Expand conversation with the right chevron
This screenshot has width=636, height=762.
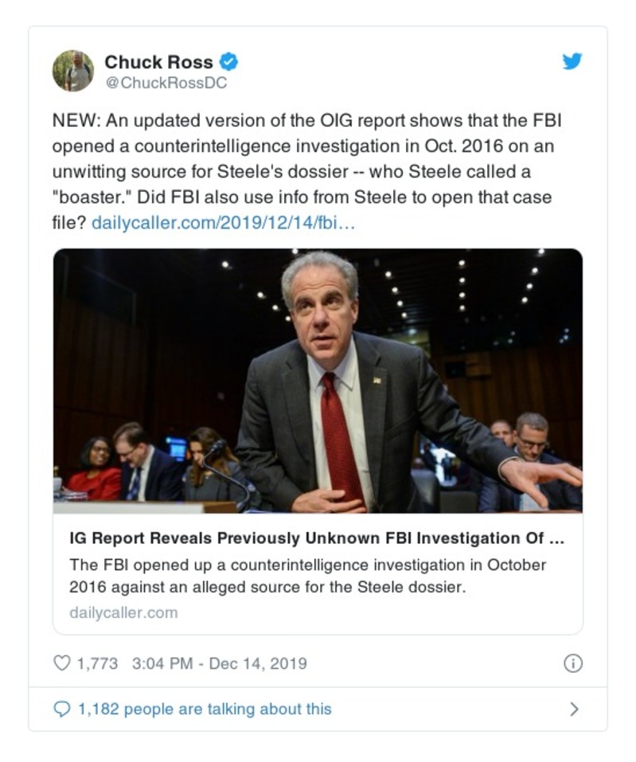[574, 709]
